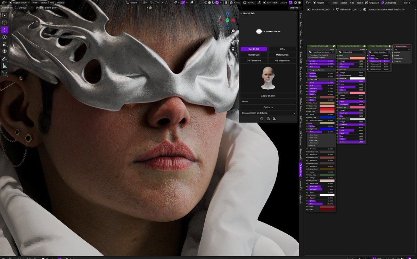Click the help question mark icon in Global Skin panel
417x259 pixels.
coord(262,119)
